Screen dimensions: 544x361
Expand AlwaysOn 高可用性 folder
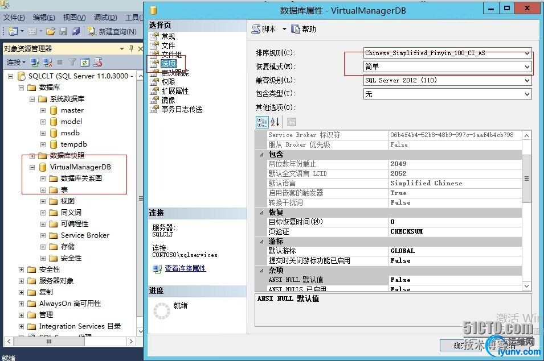[22, 304]
